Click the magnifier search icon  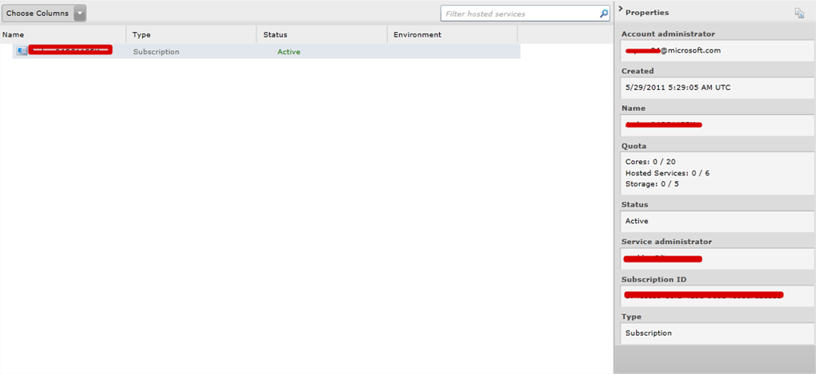[x=604, y=14]
